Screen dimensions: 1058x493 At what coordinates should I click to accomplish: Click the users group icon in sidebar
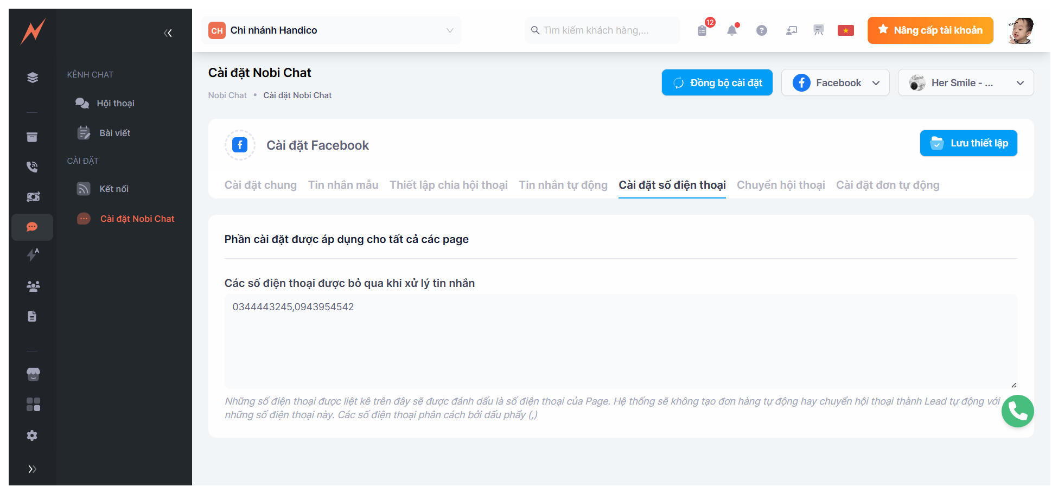(33, 286)
